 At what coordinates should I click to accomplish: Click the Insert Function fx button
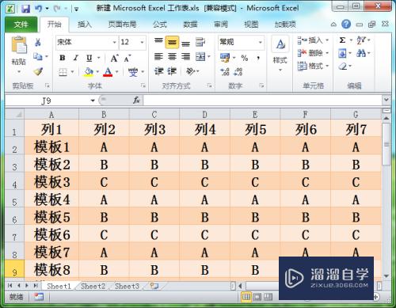[x=136, y=101]
